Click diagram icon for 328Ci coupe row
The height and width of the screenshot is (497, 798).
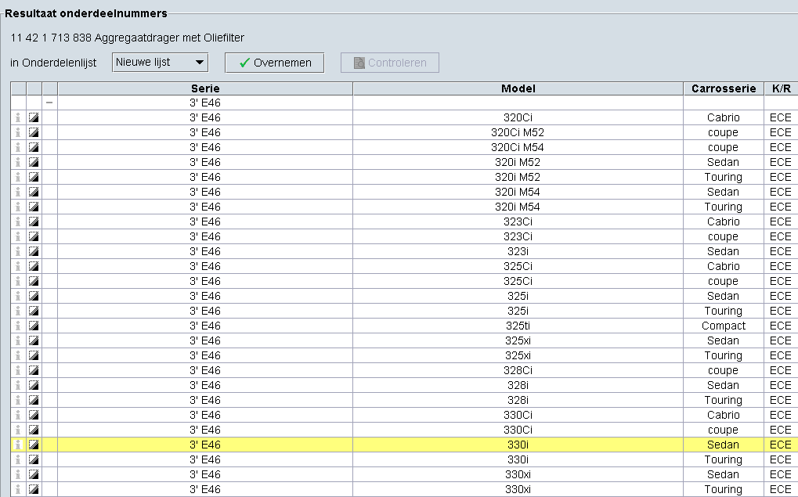[x=34, y=370]
